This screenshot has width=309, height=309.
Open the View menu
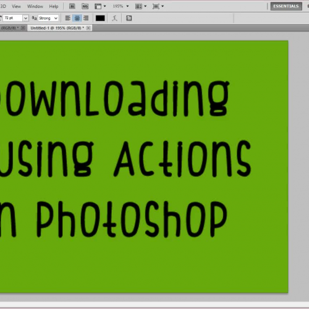point(16,6)
